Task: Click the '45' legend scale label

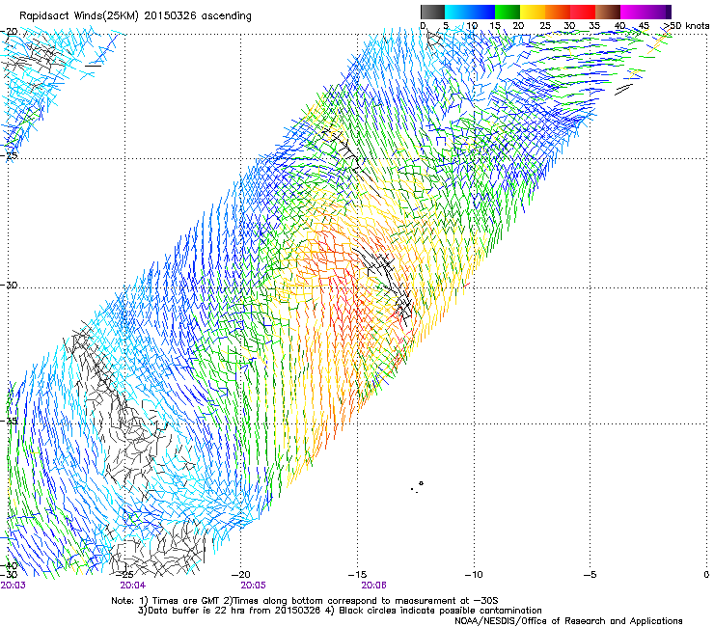Action: [x=644, y=26]
